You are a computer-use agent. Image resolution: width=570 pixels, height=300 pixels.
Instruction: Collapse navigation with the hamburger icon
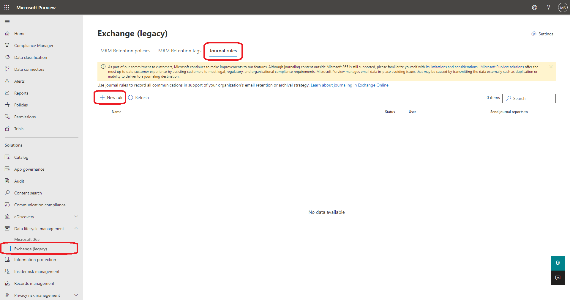(x=7, y=21)
